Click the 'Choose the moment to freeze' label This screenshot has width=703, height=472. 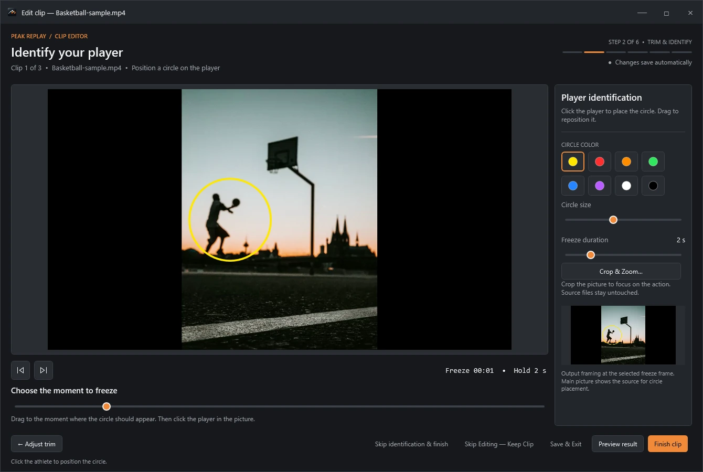click(x=64, y=391)
